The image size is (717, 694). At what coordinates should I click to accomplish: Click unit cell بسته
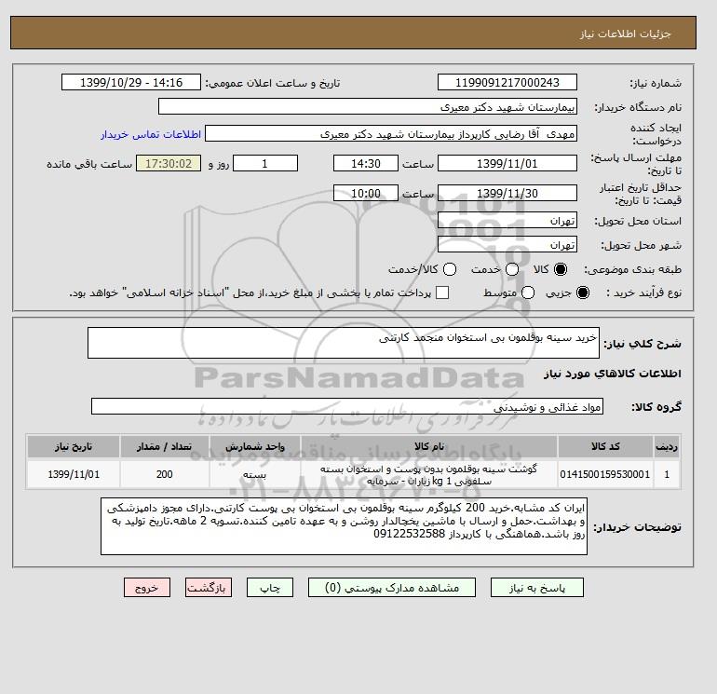(x=255, y=474)
